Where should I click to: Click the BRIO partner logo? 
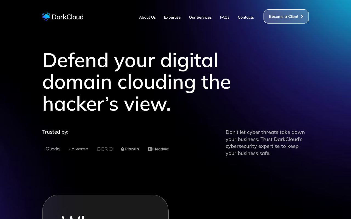104,149
